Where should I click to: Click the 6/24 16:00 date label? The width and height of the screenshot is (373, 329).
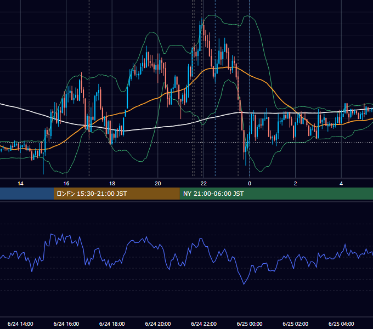pos(66,324)
